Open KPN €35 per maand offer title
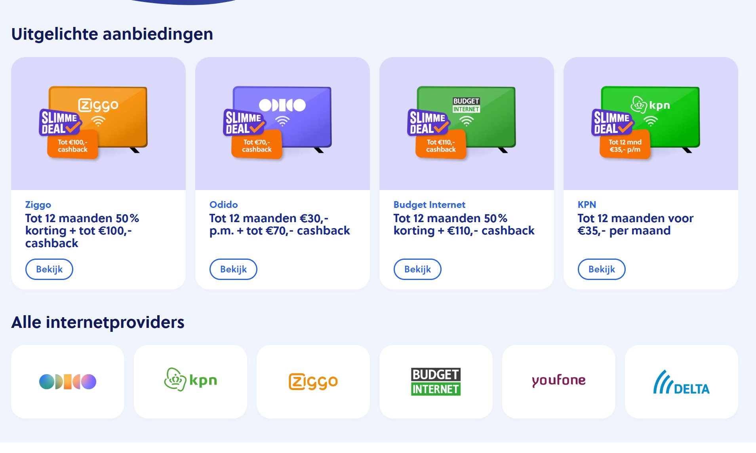756x453 pixels. pos(636,225)
